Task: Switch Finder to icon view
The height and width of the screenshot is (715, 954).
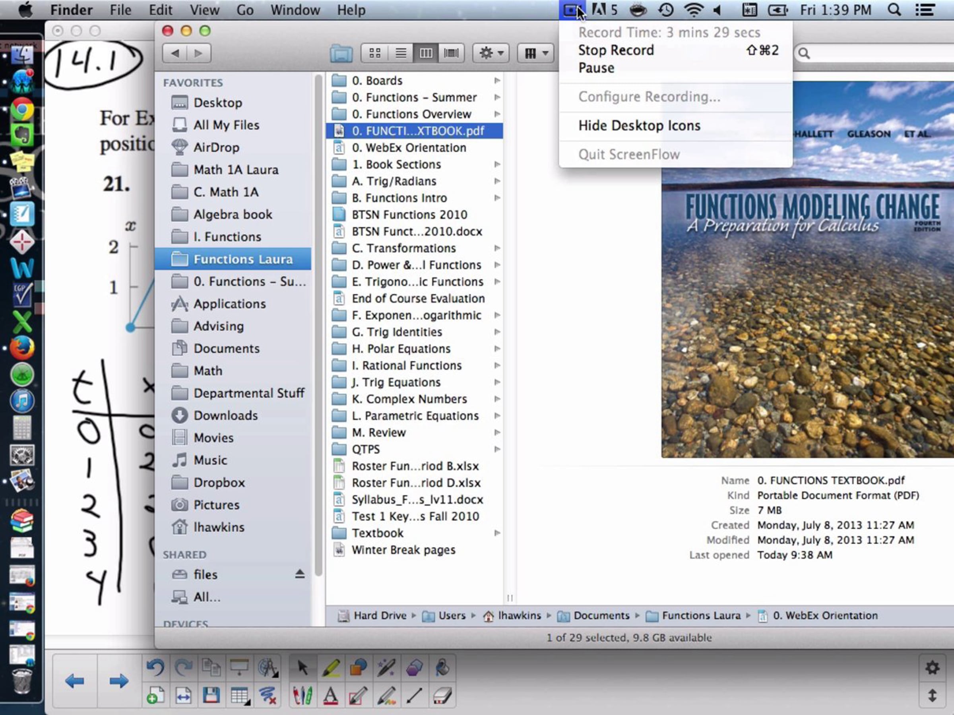Action: (375, 53)
